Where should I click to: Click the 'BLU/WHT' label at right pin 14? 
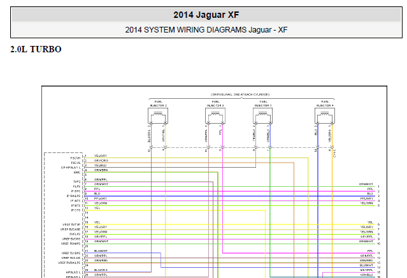[x=366, y=265]
